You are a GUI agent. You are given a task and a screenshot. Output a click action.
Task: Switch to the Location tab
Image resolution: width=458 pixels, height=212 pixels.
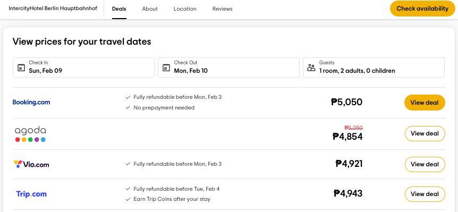(185, 9)
